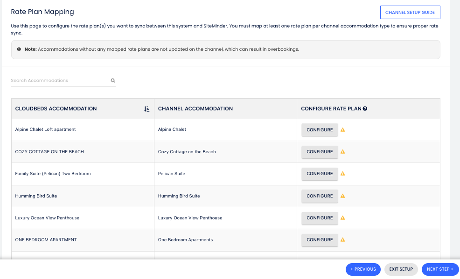
Task: Click warning icon for Cozy Cottage row
Action: (343, 152)
